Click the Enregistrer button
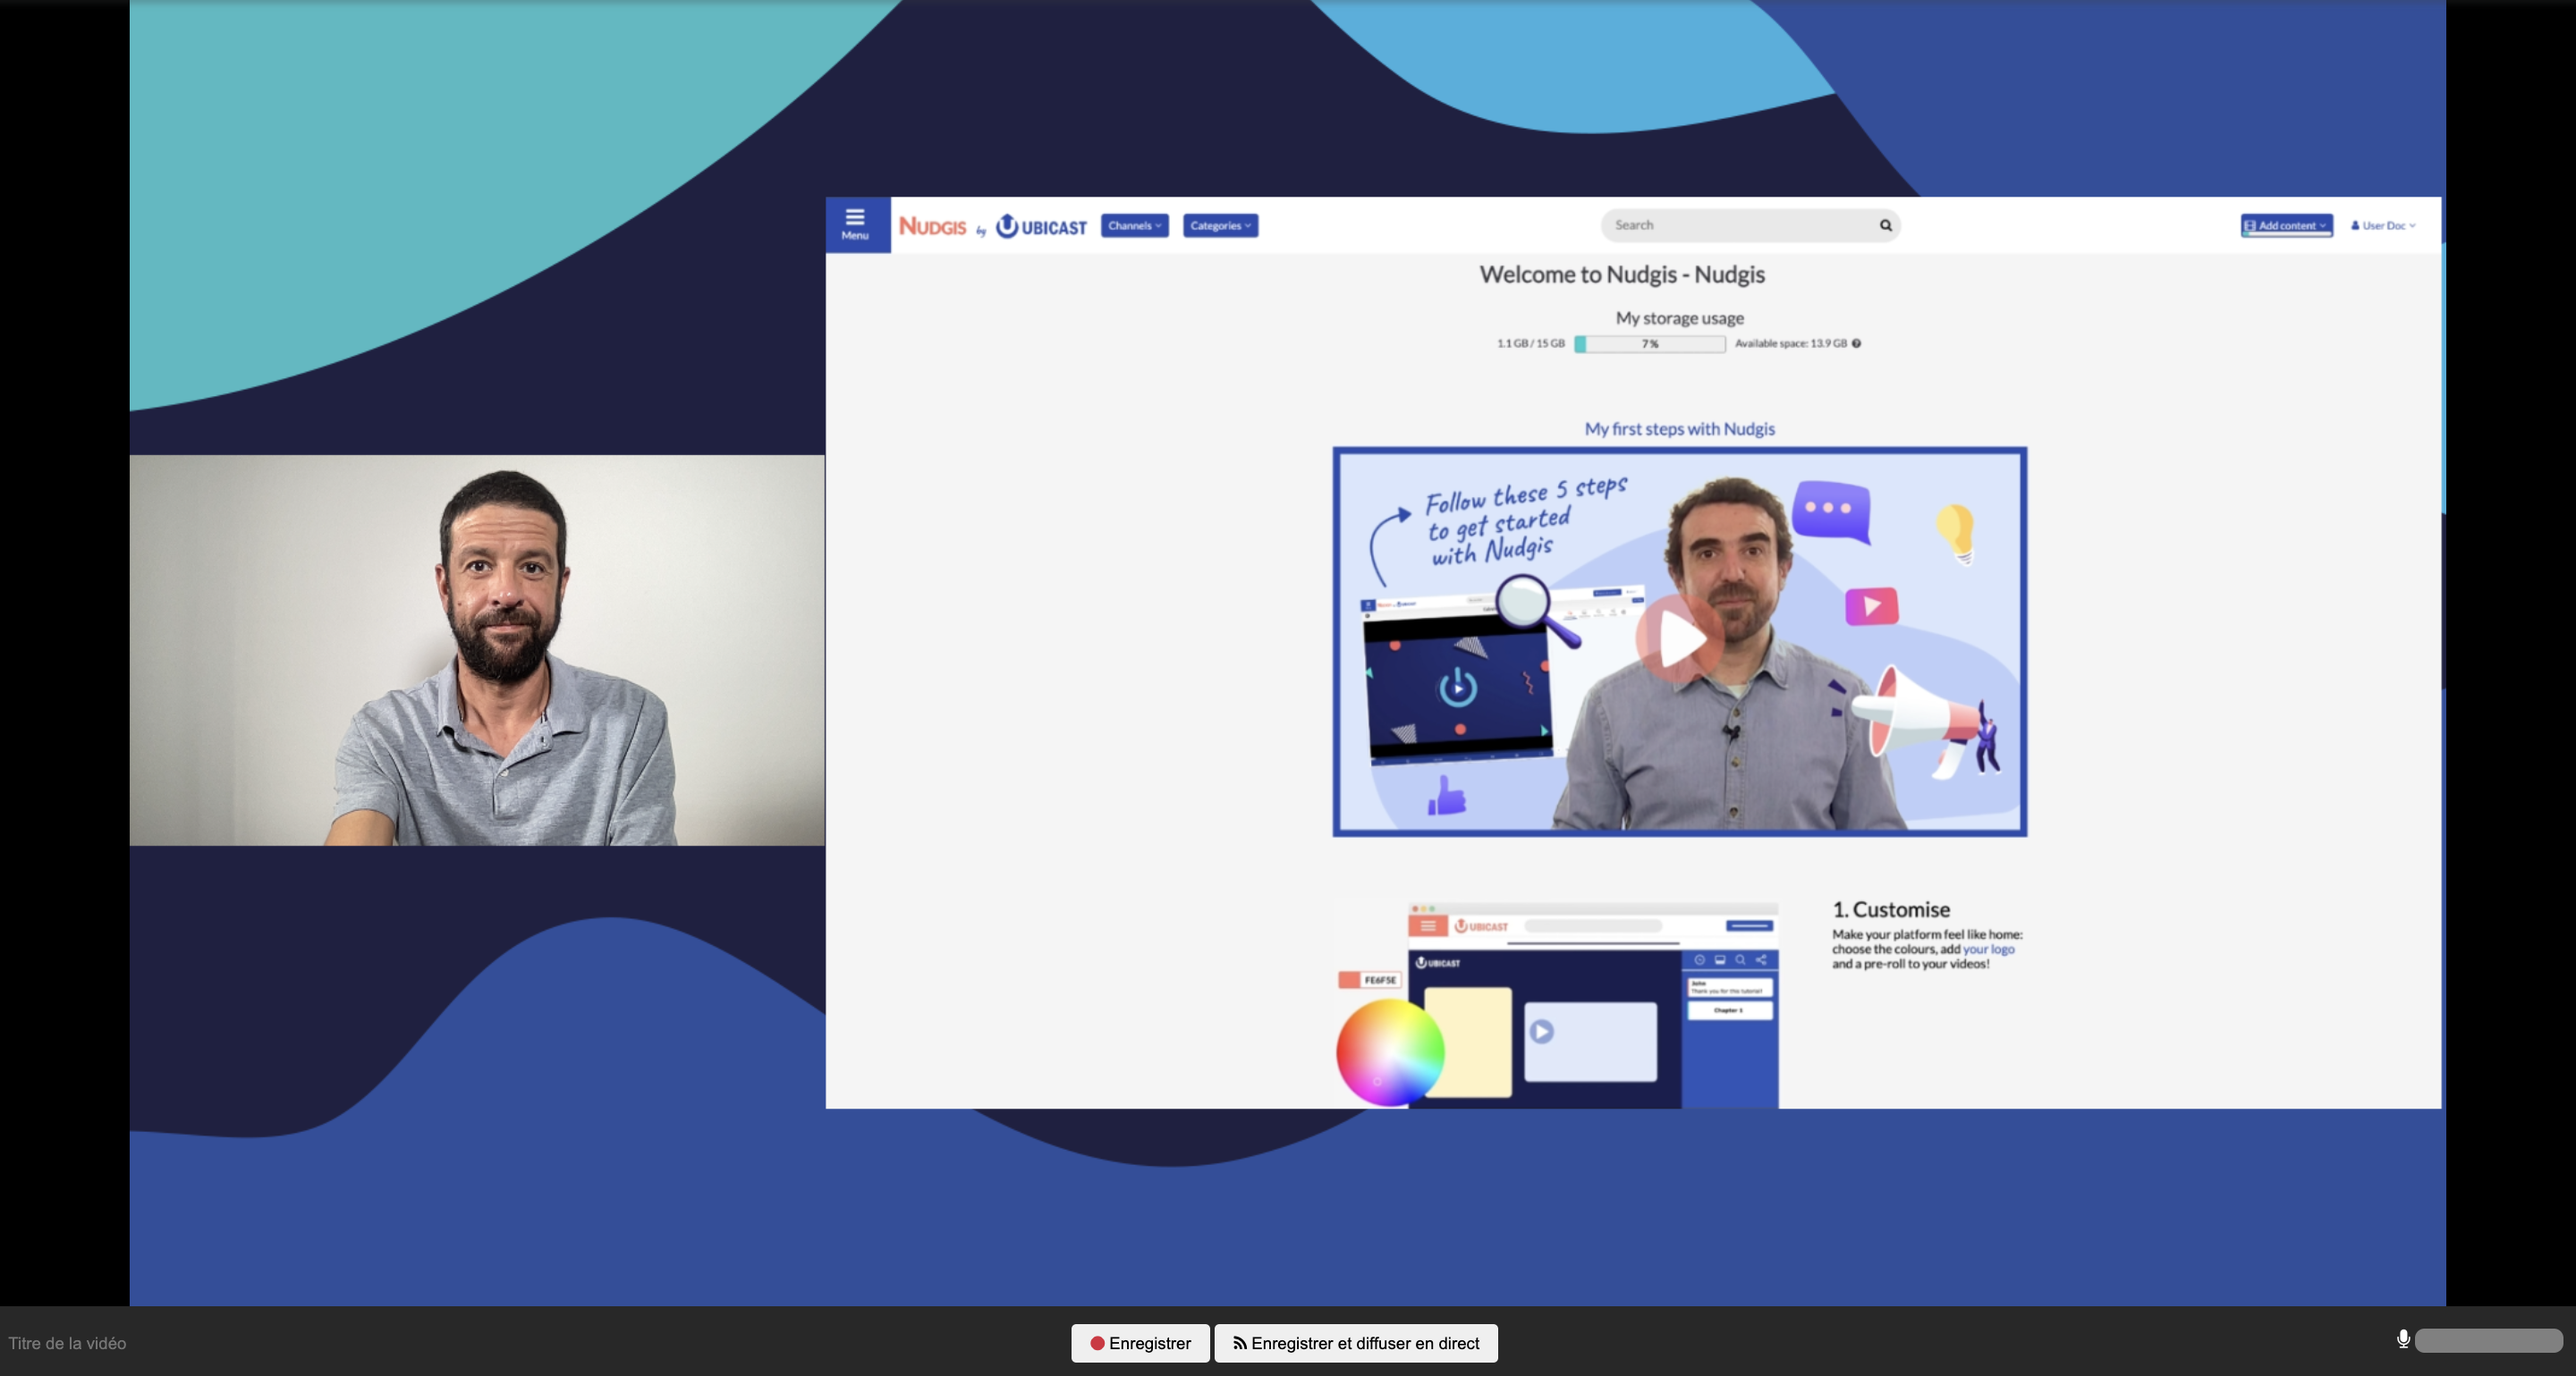This screenshot has height=1376, width=2576. pos(1140,1343)
